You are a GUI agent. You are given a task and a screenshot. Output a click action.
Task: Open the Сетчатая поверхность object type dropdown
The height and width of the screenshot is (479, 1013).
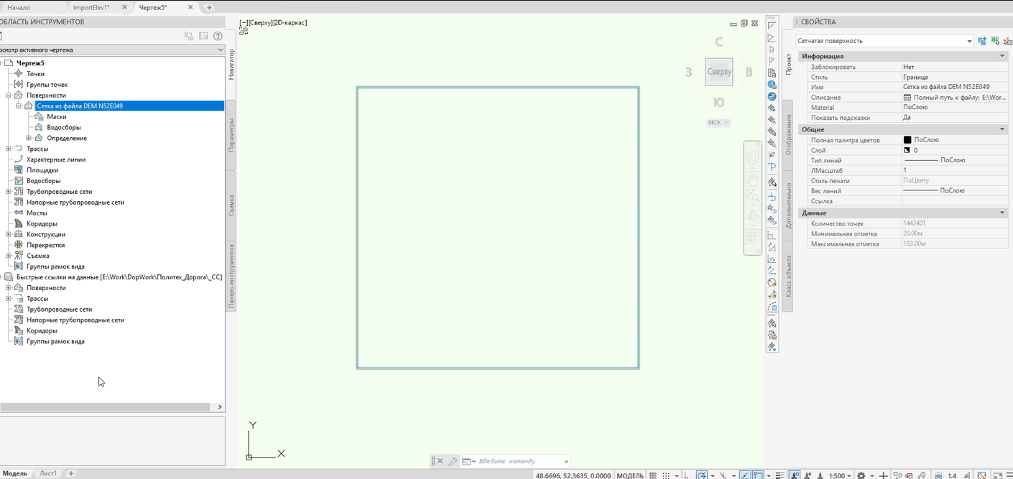click(x=969, y=41)
